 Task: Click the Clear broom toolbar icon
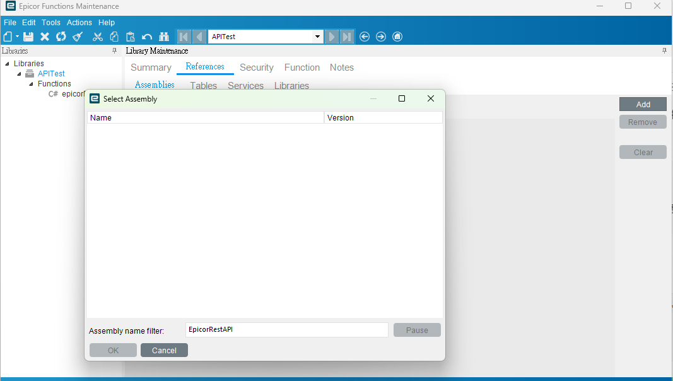(x=78, y=37)
